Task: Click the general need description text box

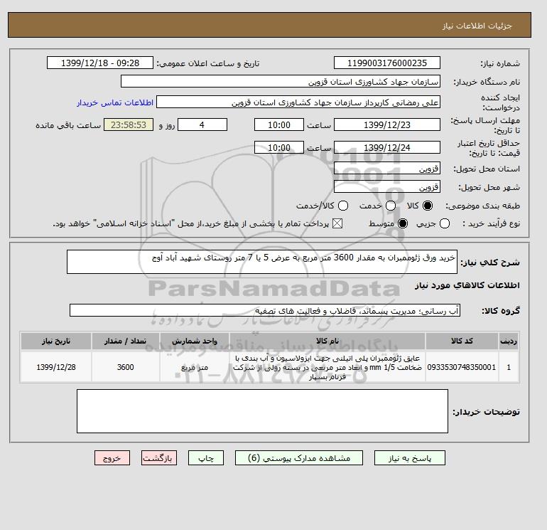Action: click(262, 262)
